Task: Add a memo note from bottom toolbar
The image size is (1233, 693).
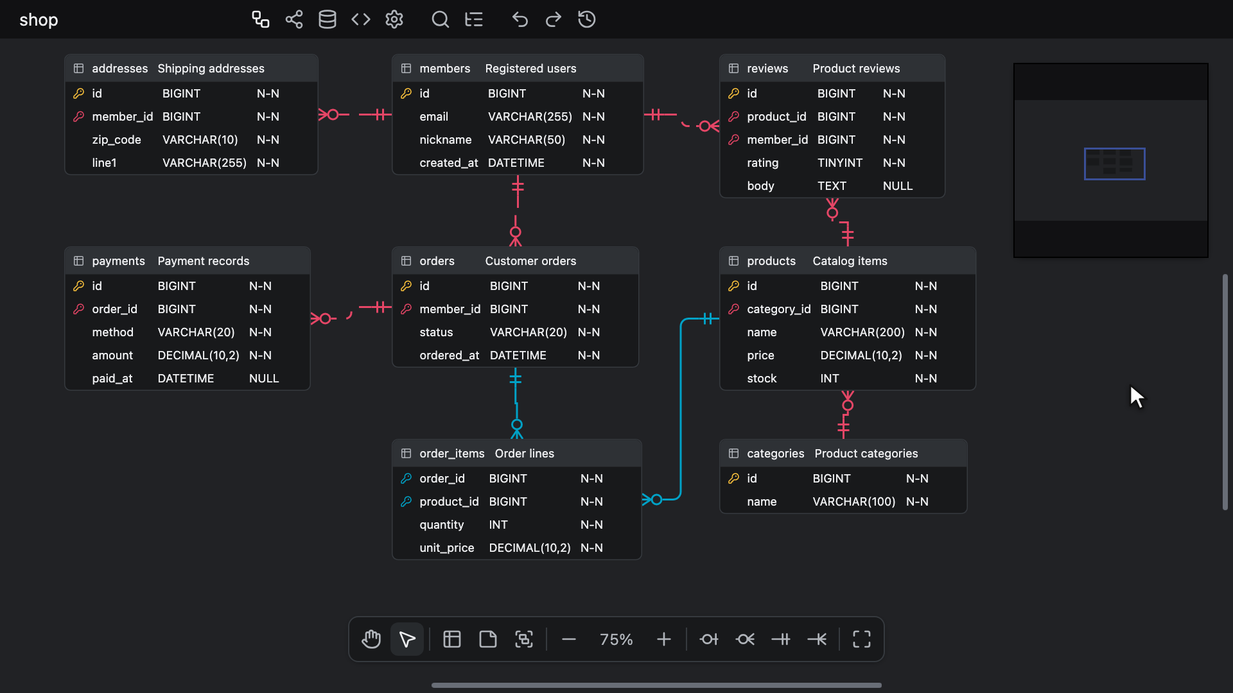Action: tap(488, 639)
